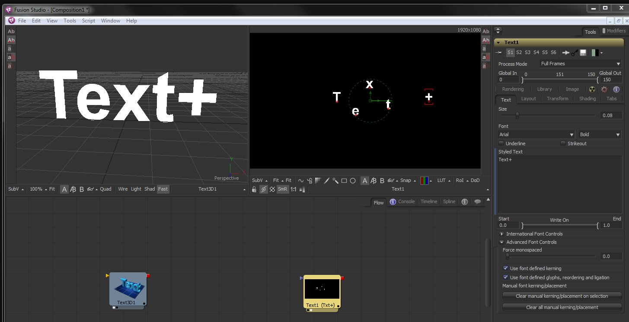Open the Arial font dropdown
This screenshot has height=322, width=629.
(x=536, y=134)
